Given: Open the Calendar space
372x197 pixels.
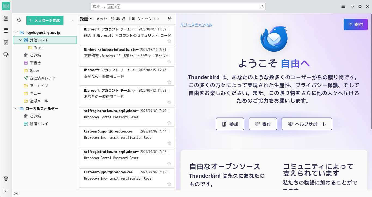Looking at the screenshot, I should coord(6,30).
